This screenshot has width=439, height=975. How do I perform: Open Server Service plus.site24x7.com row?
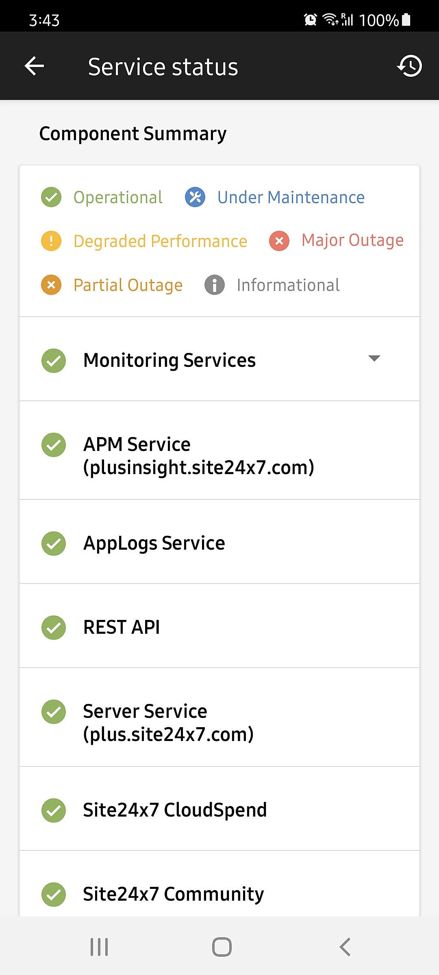pos(168,723)
